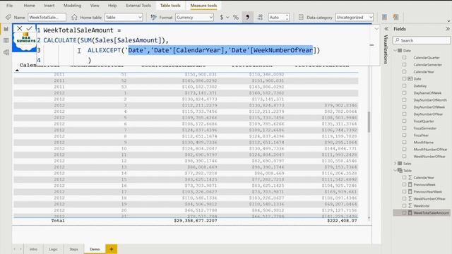The height and width of the screenshot is (254, 452).
Task: Check the CalendarSemester field
Action: tap(404, 64)
